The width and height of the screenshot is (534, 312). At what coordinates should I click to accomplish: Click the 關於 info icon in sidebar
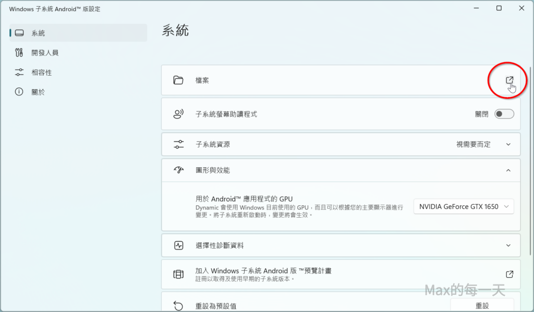point(19,92)
